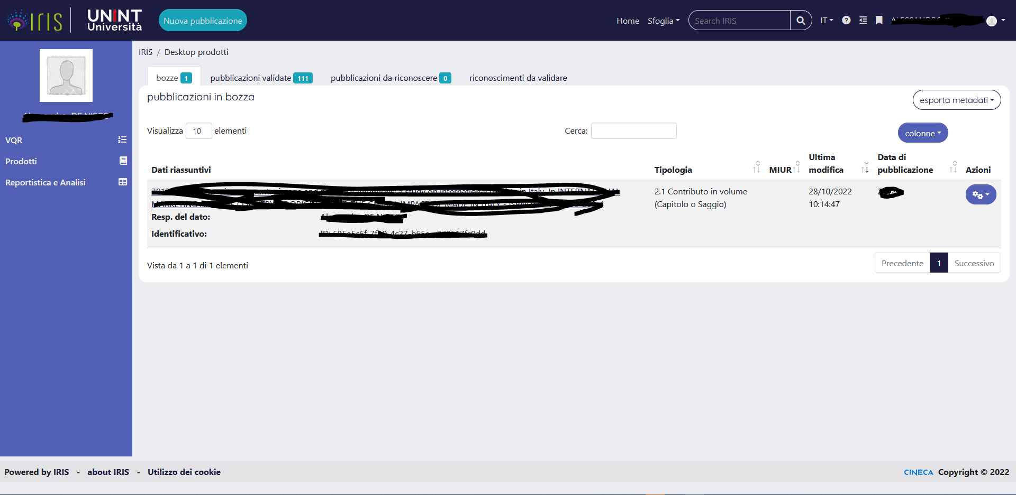Sort by Data di pubblicazione arrows
The width and height of the screenshot is (1016, 495).
(954, 167)
